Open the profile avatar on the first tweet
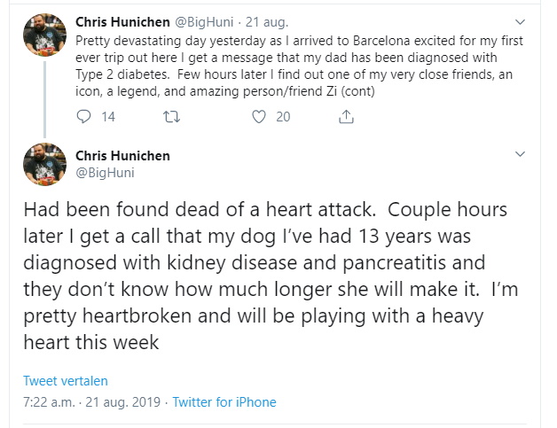This screenshot has width=557, height=428. click(44, 35)
